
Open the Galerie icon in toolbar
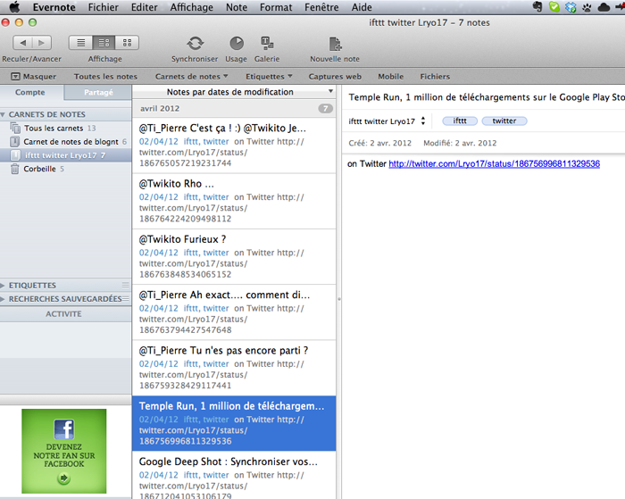point(266,43)
